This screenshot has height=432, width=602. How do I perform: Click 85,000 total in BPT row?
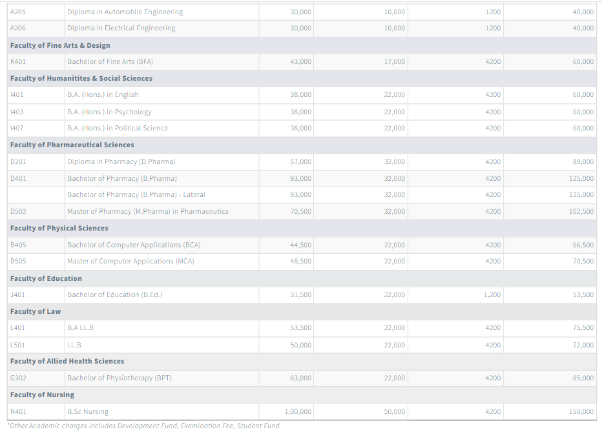pos(583,378)
